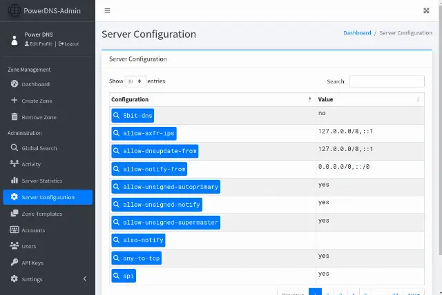Image resolution: width=442 pixels, height=295 pixels.
Task: Click the 'Administration' sidebar header
Action: click(x=25, y=133)
